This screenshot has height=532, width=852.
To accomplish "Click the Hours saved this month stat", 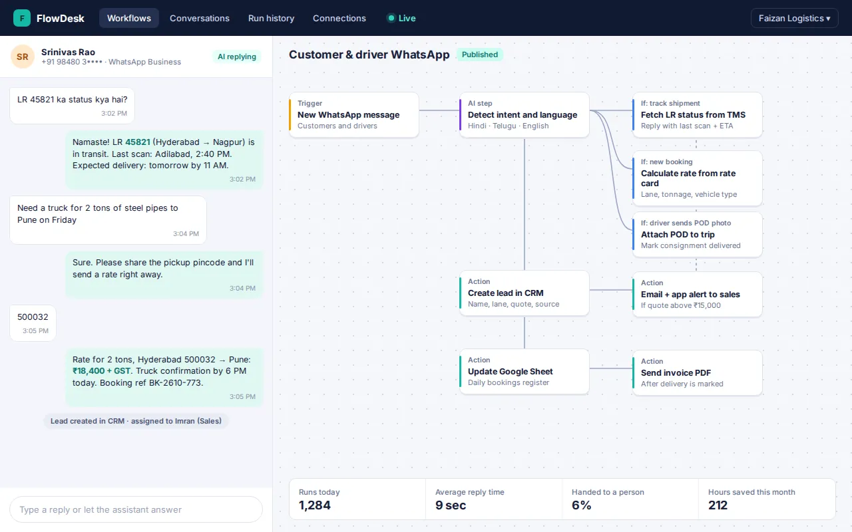I will click(x=767, y=499).
